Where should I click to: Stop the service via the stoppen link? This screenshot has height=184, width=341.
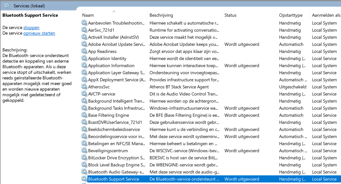31,27
